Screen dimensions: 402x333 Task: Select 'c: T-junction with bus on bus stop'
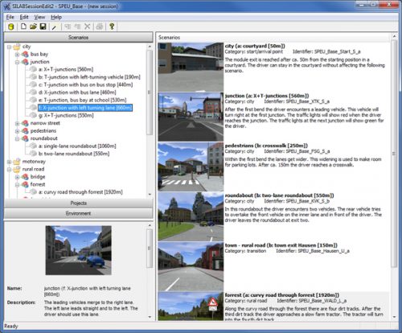pos(85,84)
